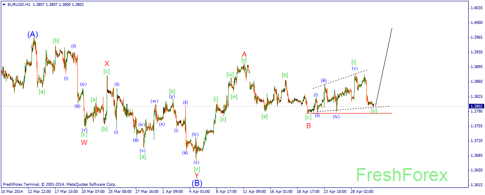Select the blue (y) wave label
This screenshot has height=195, width=485.
(x=171, y=96)
